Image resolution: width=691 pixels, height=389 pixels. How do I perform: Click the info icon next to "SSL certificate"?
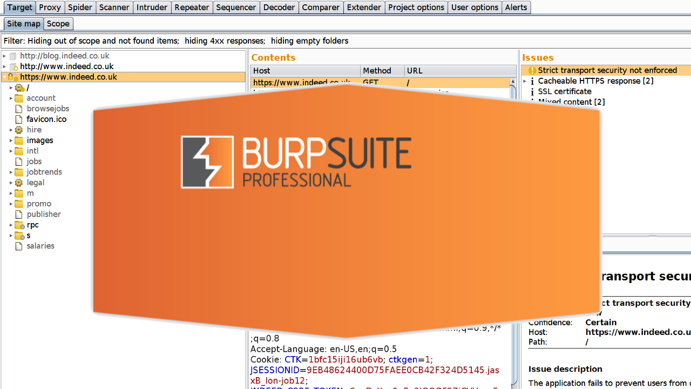pos(532,91)
